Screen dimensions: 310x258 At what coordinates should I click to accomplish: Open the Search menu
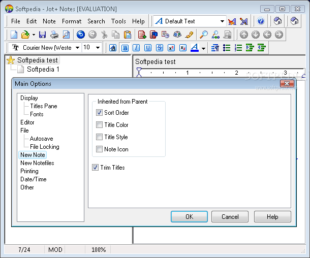[96, 21]
